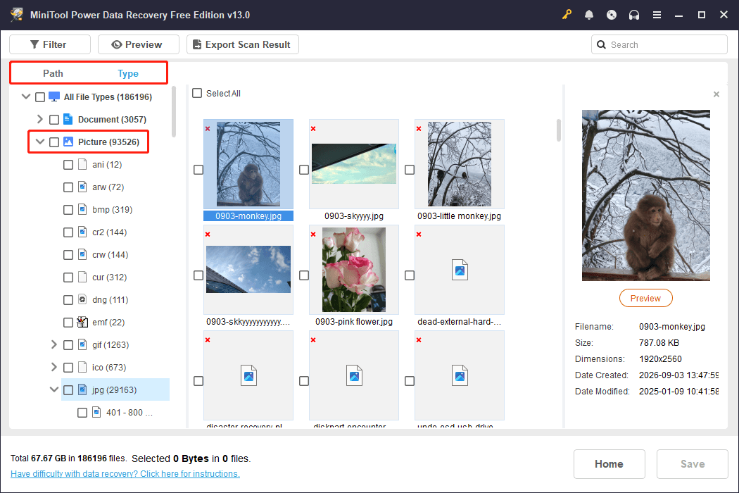This screenshot has height=493, width=739.
Task: Check the Picture (93526) checkbox
Action: (x=54, y=142)
